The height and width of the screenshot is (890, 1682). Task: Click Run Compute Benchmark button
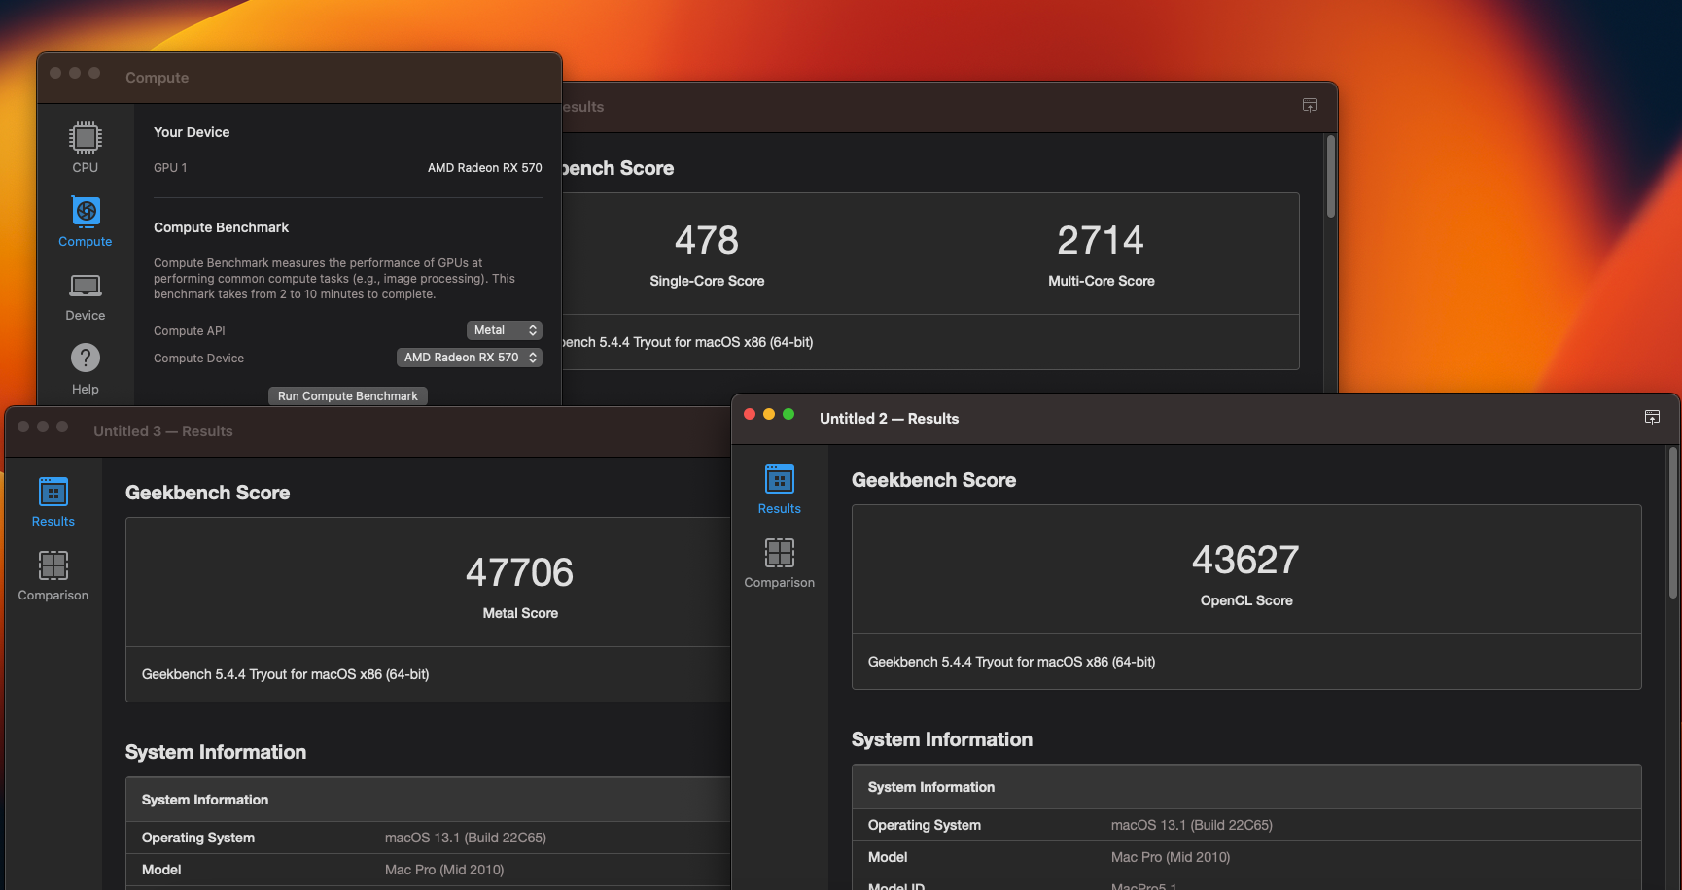tap(348, 395)
